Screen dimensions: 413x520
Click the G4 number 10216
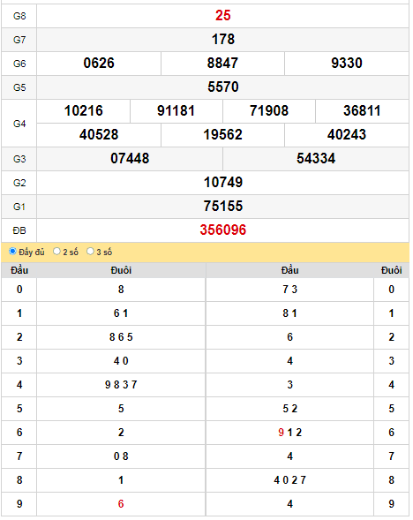pos(84,111)
